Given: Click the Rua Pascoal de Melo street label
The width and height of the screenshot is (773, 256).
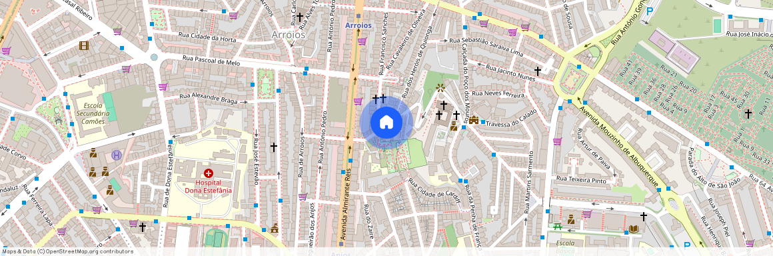Looking at the screenshot, I should (x=211, y=61).
